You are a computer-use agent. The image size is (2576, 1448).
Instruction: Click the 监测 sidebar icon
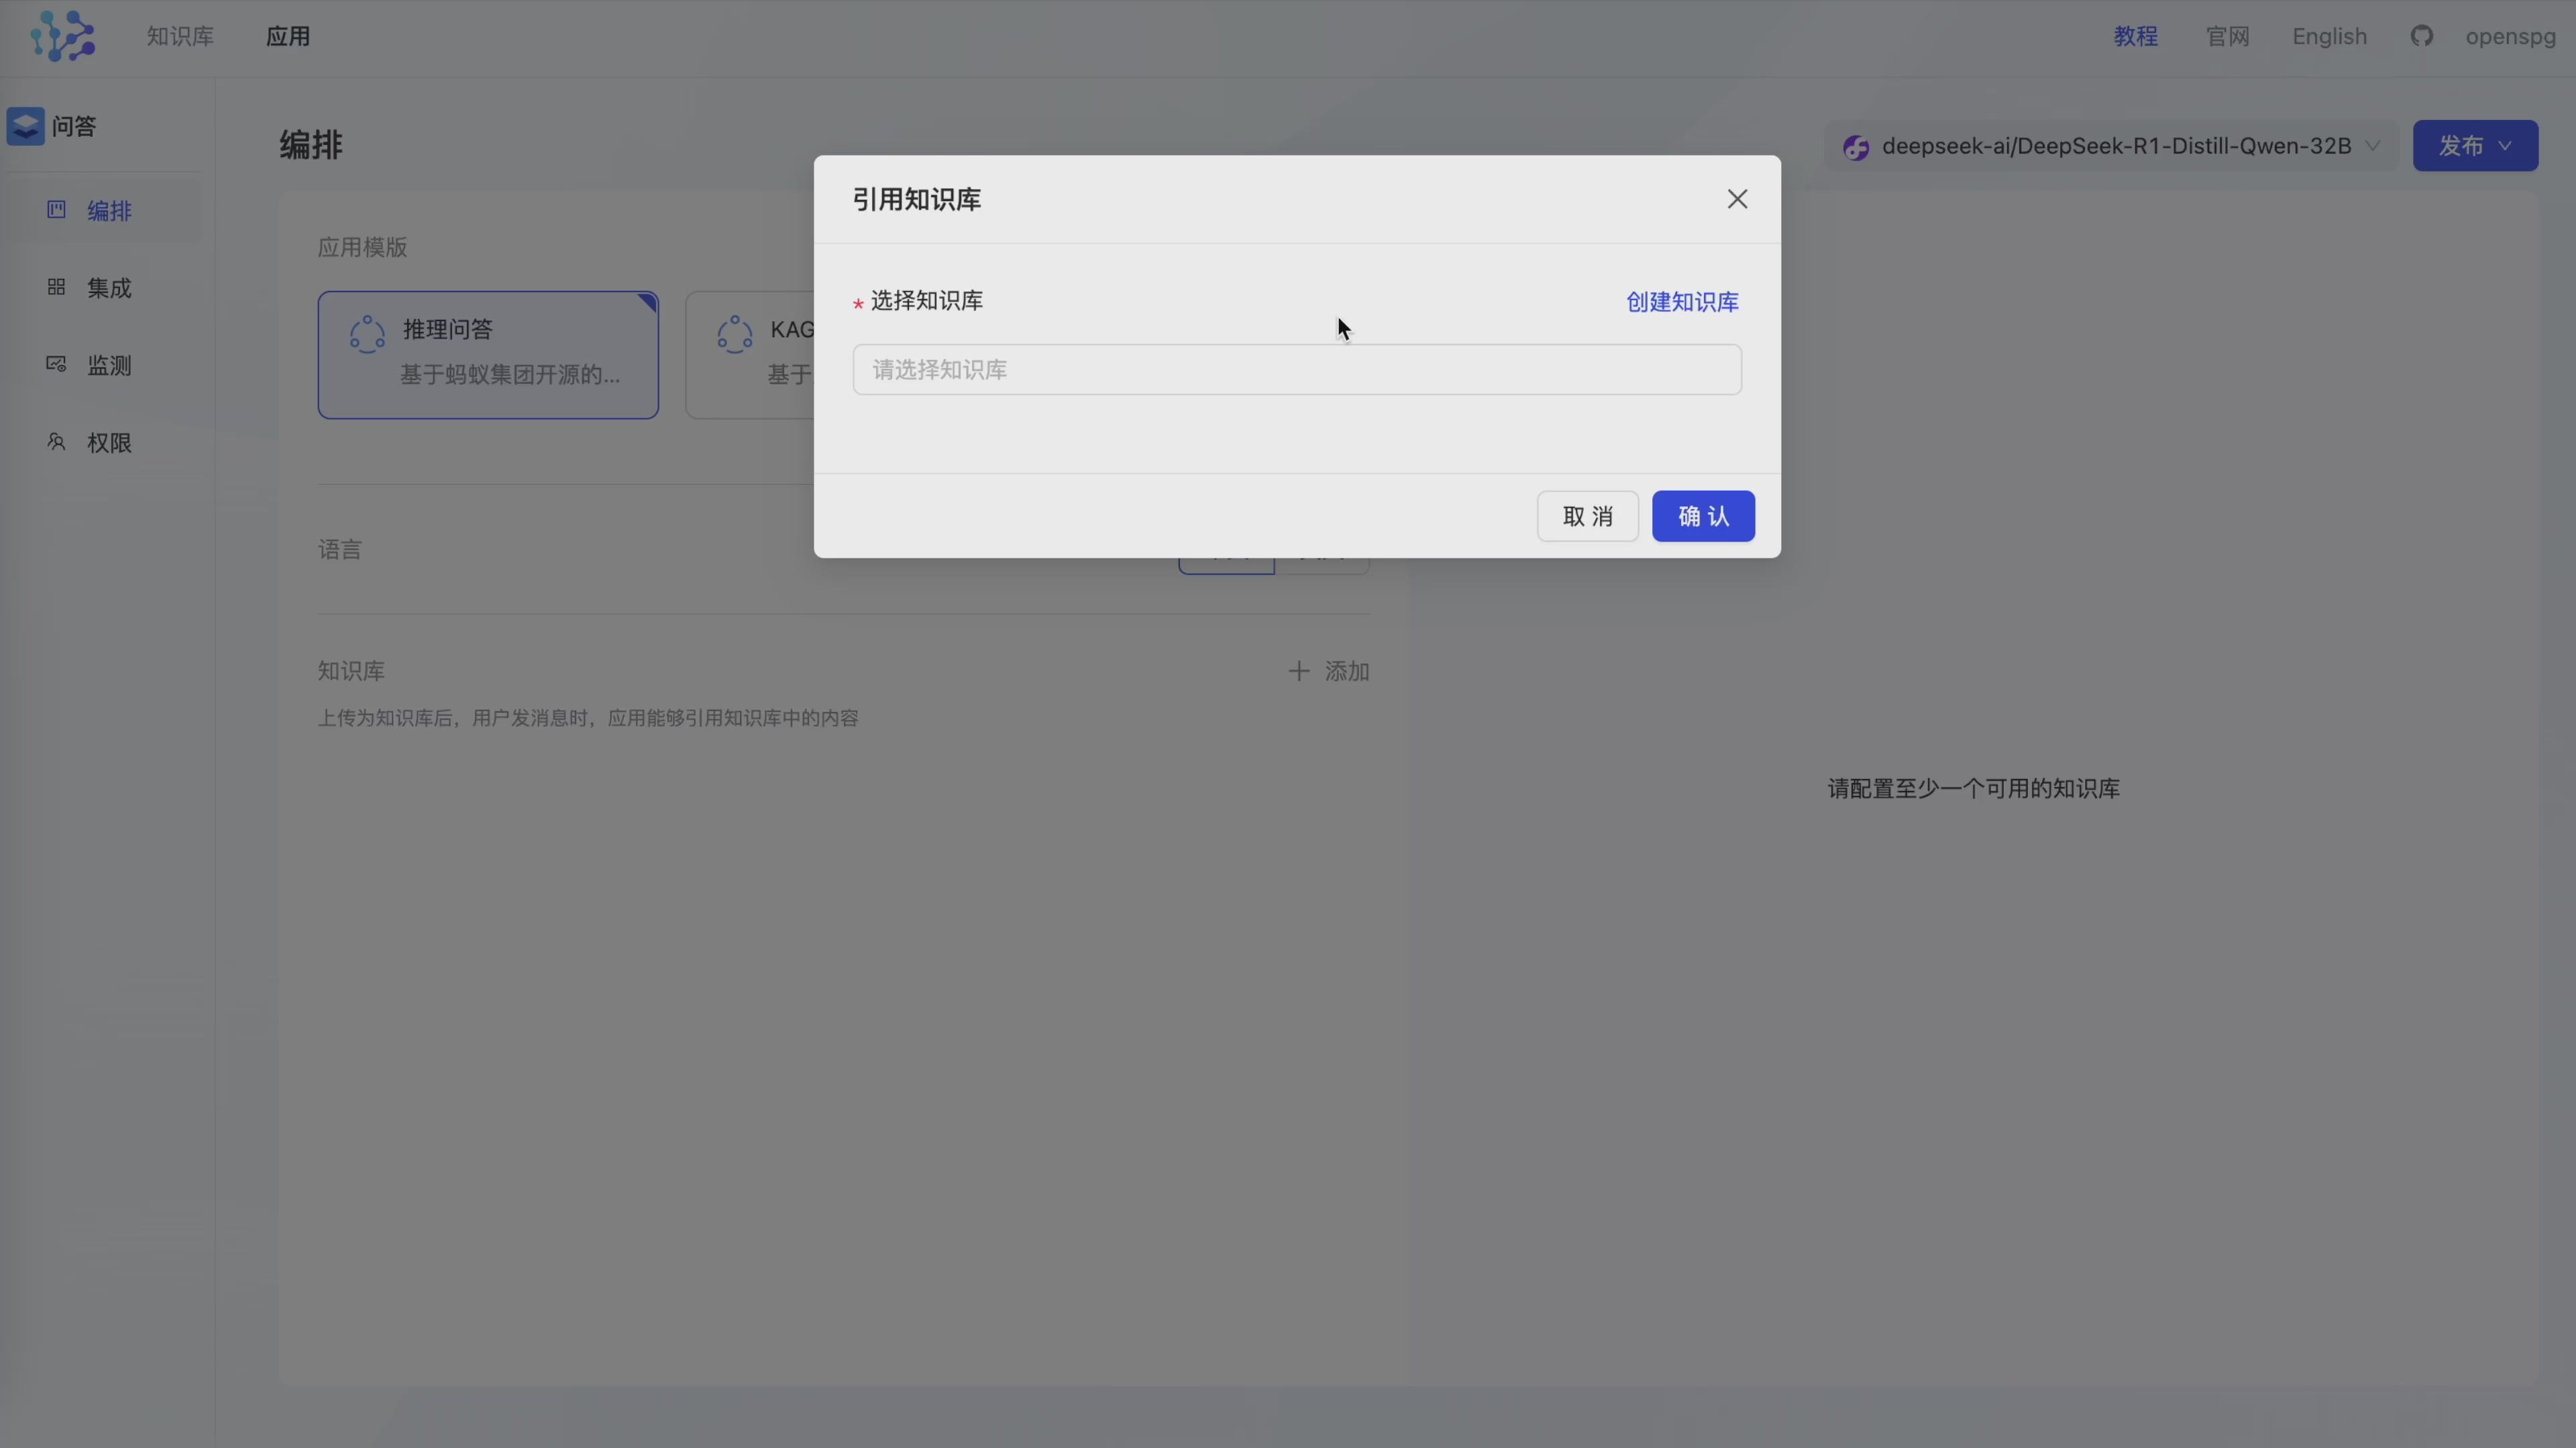click(x=56, y=365)
